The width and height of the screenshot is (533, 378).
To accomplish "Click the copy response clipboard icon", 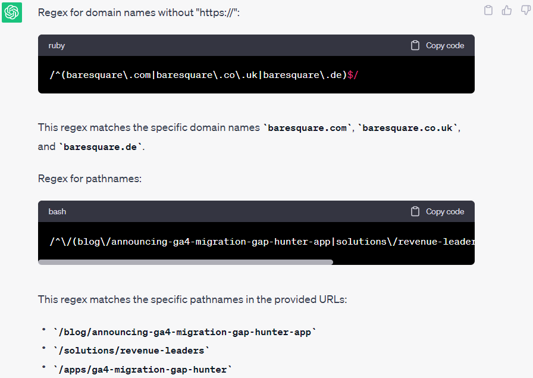I will 488,10.
